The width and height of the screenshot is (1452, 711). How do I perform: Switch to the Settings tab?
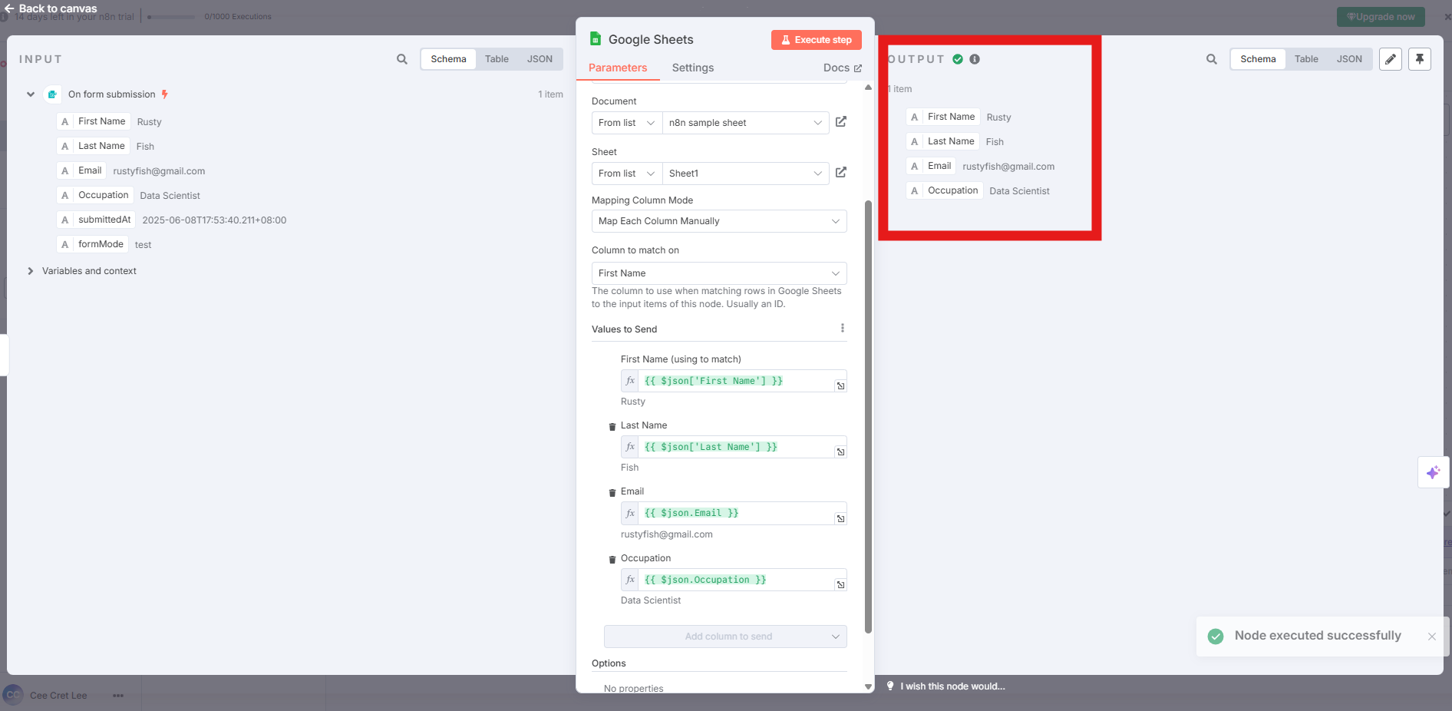(x=691, y=68)
